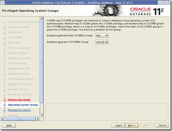Close the installer window

(x=168, y=2)
